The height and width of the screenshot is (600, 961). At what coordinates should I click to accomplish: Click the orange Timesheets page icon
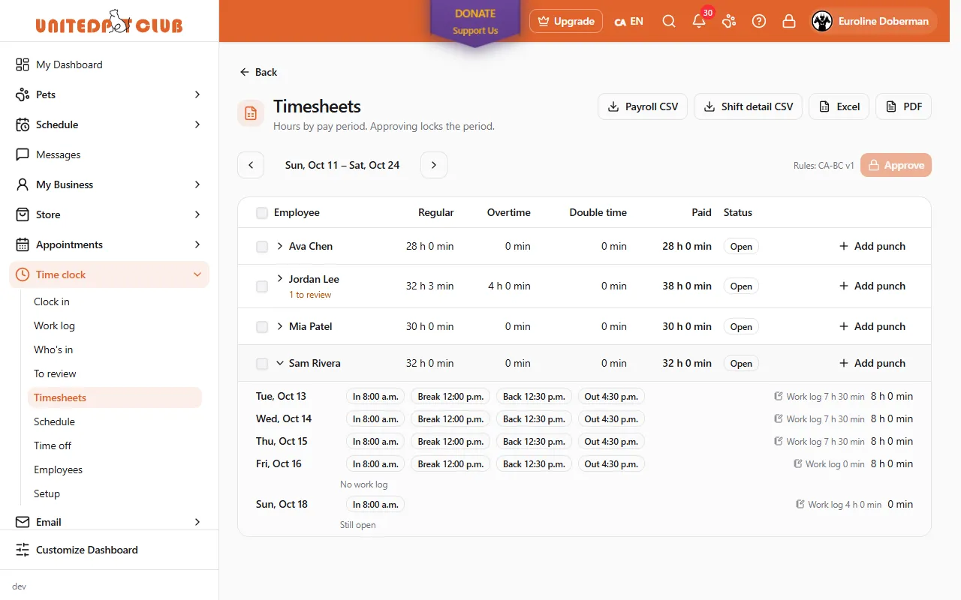point(251,113)
